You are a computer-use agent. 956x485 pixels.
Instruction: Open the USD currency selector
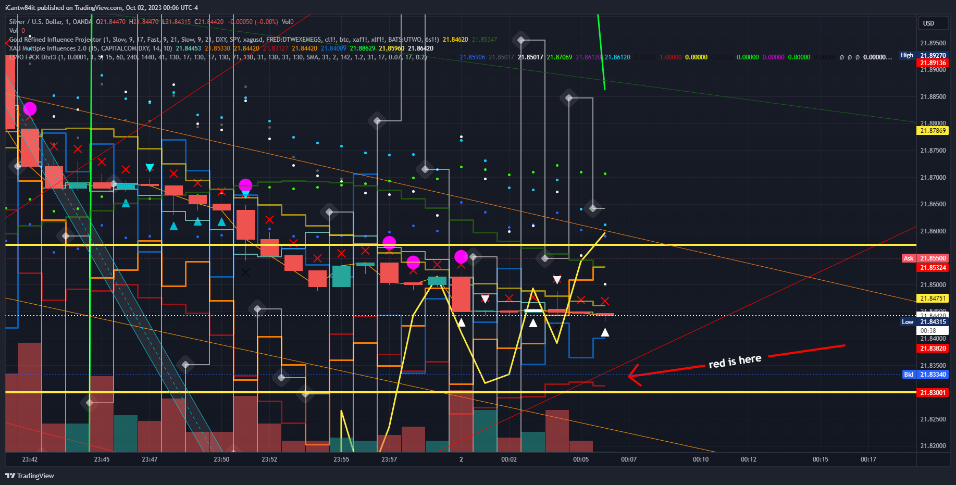point(933,23)
